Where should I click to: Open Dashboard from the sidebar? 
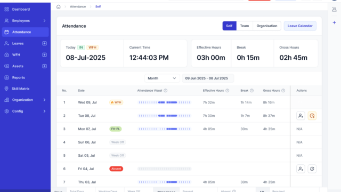(x=25, y=9)
